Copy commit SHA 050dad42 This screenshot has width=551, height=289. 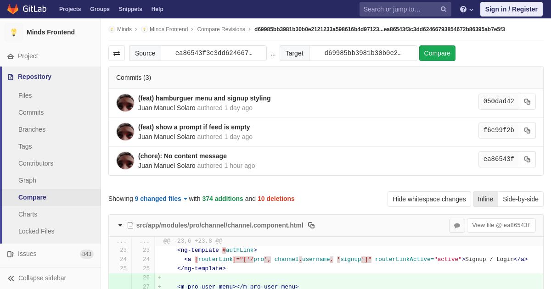coord(527,102)
